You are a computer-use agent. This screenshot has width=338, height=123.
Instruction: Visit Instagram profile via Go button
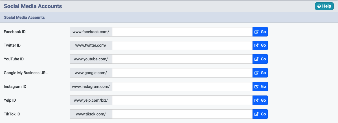tap(260, 86)
